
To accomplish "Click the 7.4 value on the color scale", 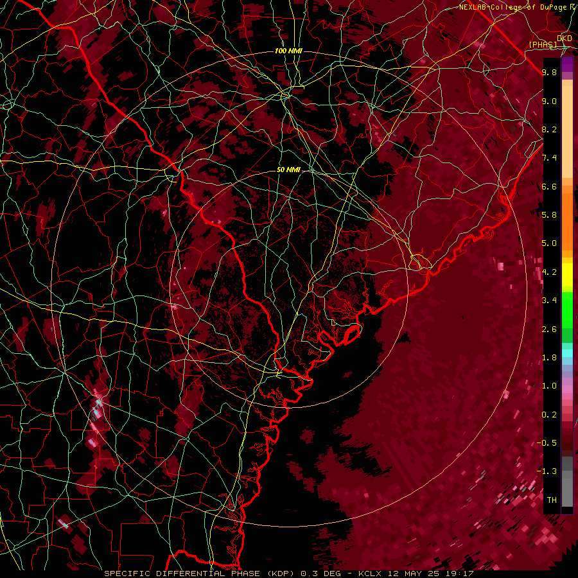I will coord(549,158).
